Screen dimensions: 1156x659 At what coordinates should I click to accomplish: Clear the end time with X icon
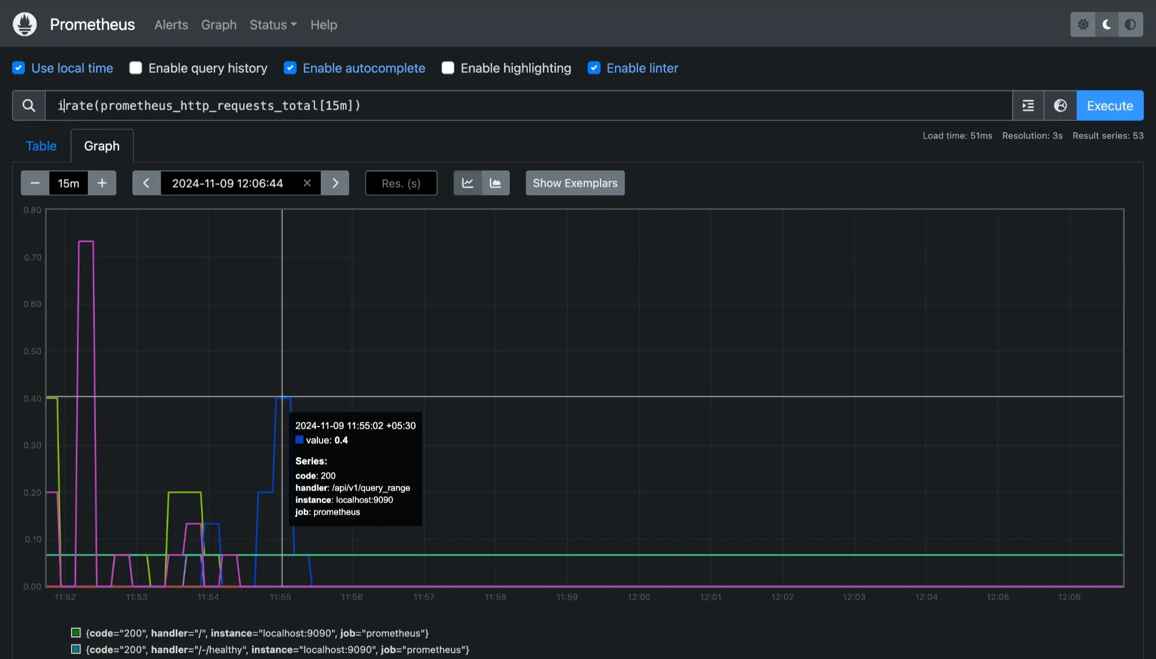click(307, 183)
